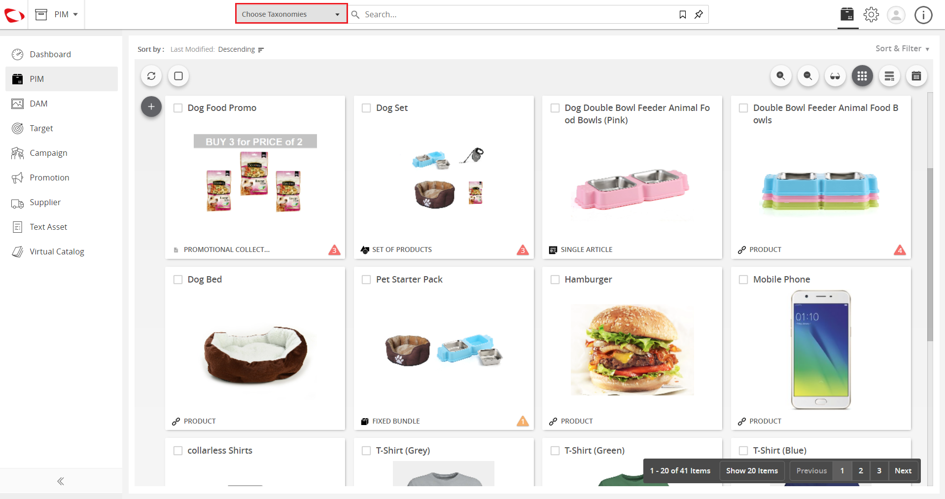The width and height of the screenshot is (945, 499).
Task: Open the Dog Bed image thumbnail
Action: [255, 355]
